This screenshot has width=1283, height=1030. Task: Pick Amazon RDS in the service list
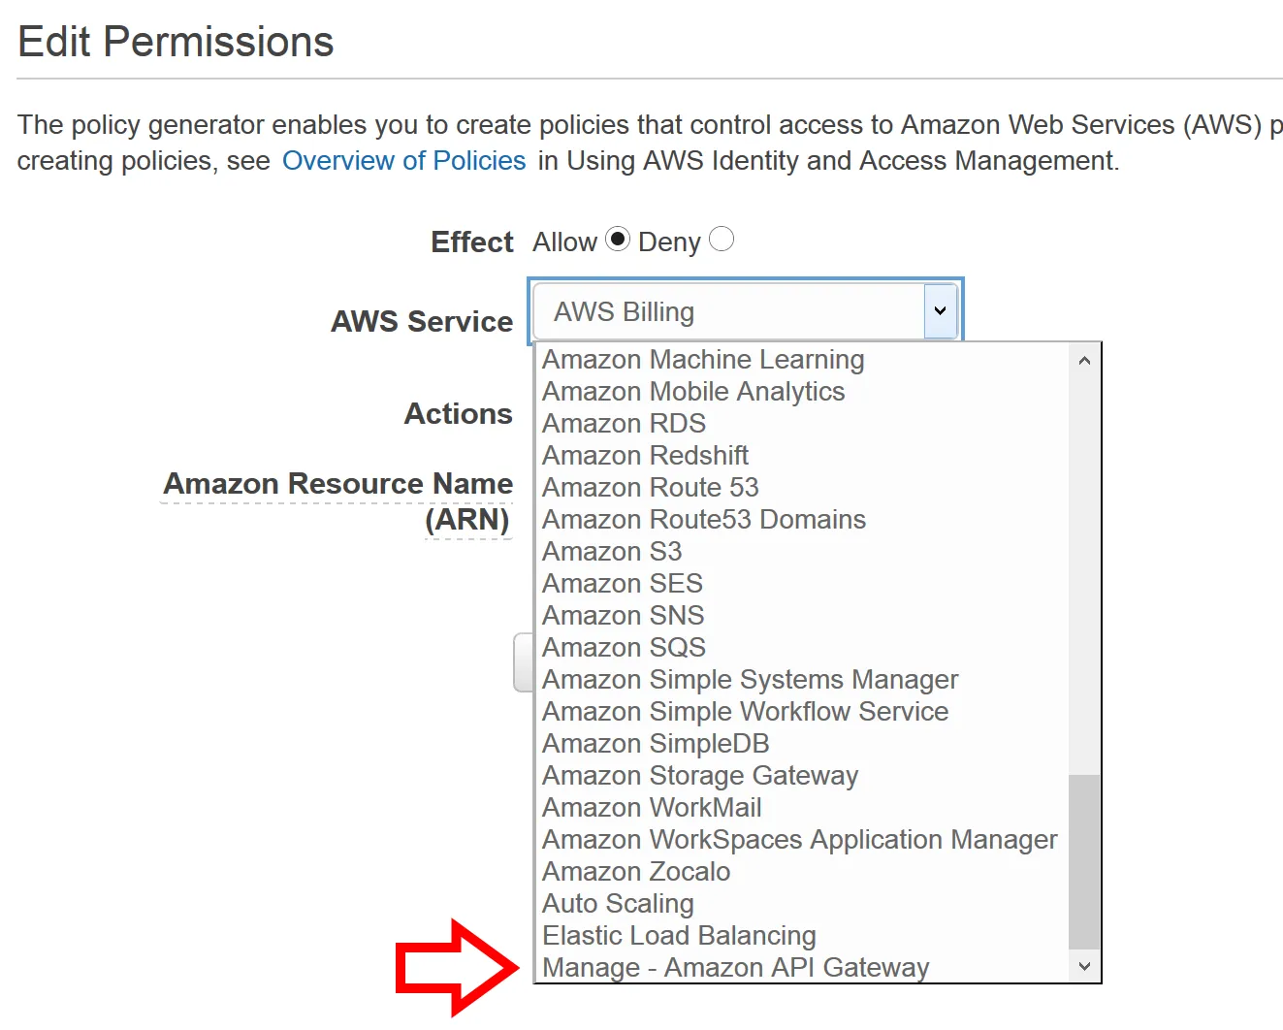pos(624,424)
